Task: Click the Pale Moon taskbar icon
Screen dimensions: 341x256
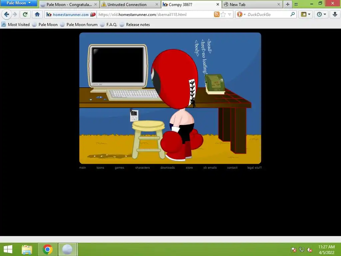Action: tap(67, 249)
